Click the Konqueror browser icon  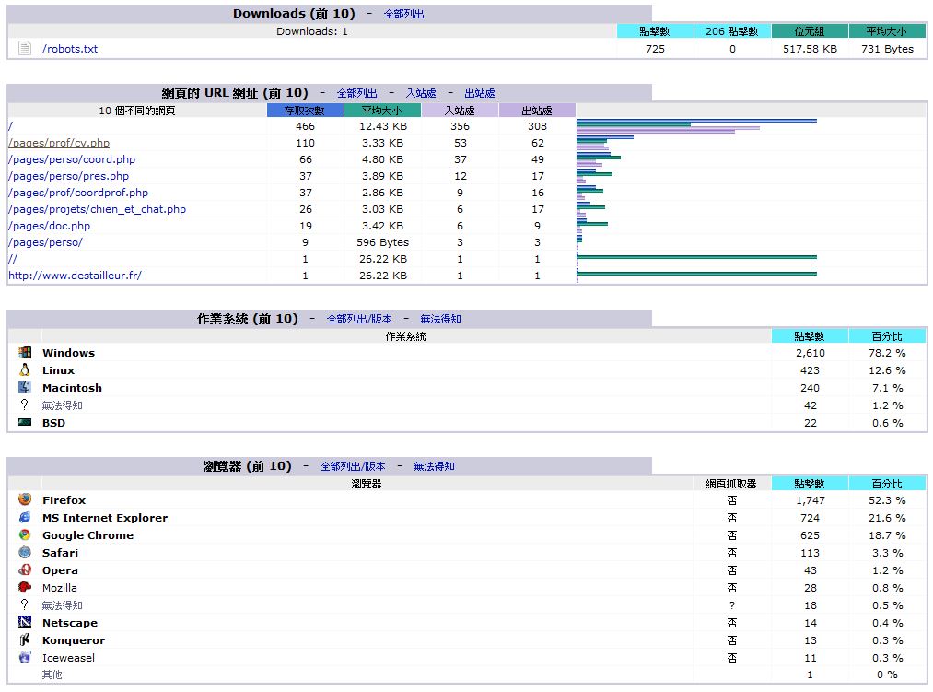[x=25, y=639]
